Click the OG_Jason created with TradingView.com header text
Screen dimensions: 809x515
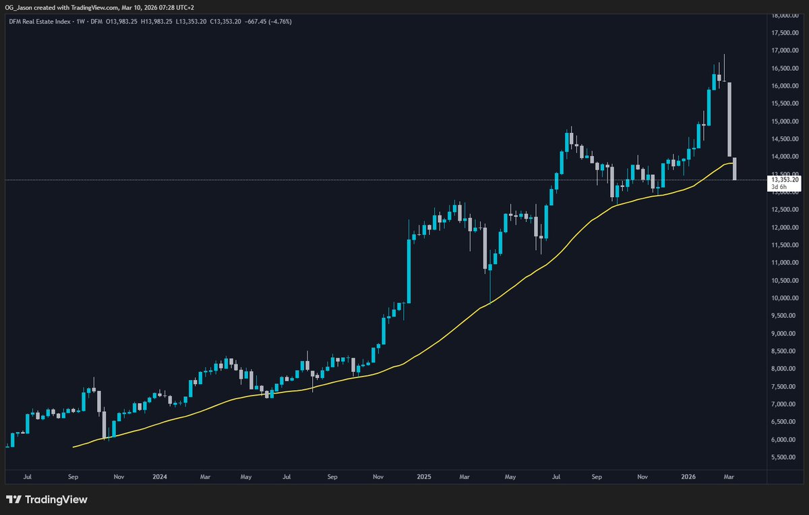62,7
